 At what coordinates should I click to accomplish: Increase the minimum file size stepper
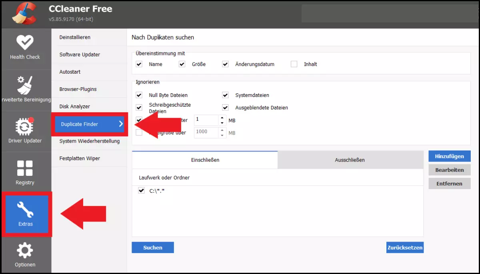click(x=222, y=118)
